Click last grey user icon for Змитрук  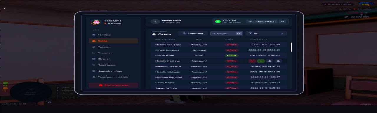tap(278, 61)
